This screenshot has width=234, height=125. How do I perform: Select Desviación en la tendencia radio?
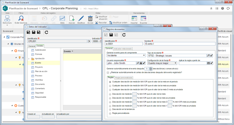point(110,110)
